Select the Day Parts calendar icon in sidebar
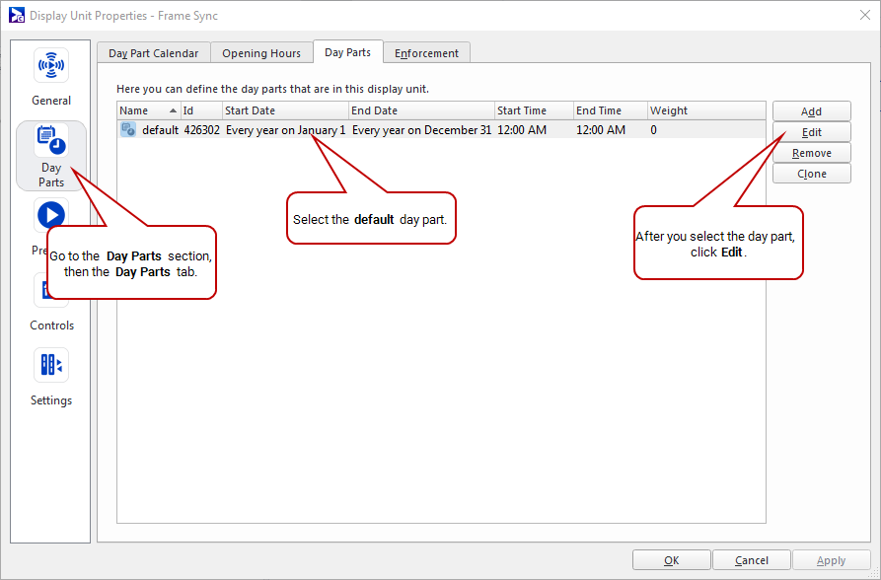 (x=51, y=142)
